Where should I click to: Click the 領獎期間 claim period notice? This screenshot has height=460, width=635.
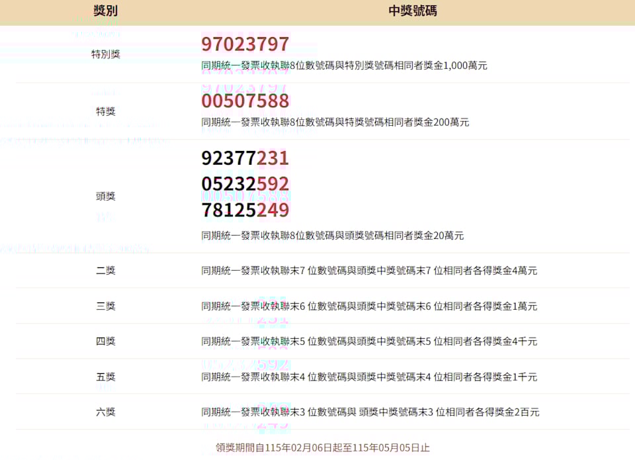(x=323, y=448)
